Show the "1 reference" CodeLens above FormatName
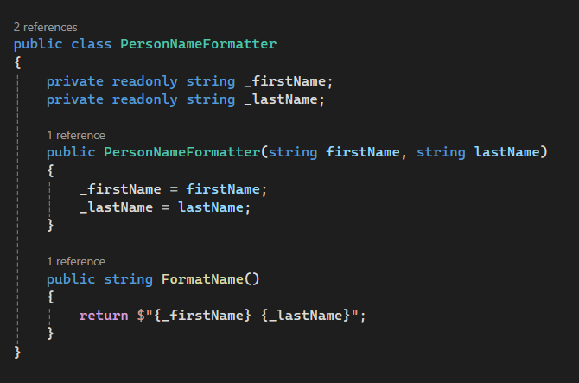 point(76,261)
